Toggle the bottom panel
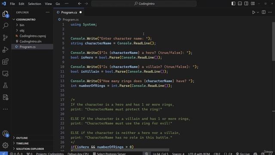 [x=240, y=3]
